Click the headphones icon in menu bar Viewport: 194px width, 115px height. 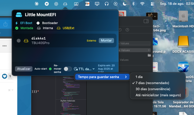tap(107, 4)
